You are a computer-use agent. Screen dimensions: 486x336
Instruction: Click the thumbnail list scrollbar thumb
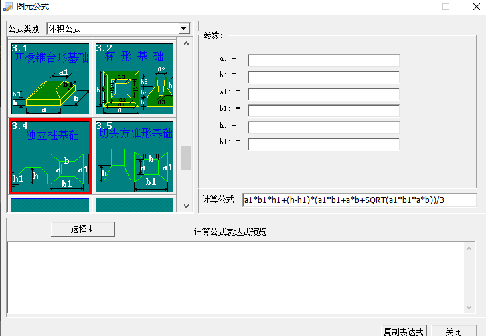(x=186, y=158)
